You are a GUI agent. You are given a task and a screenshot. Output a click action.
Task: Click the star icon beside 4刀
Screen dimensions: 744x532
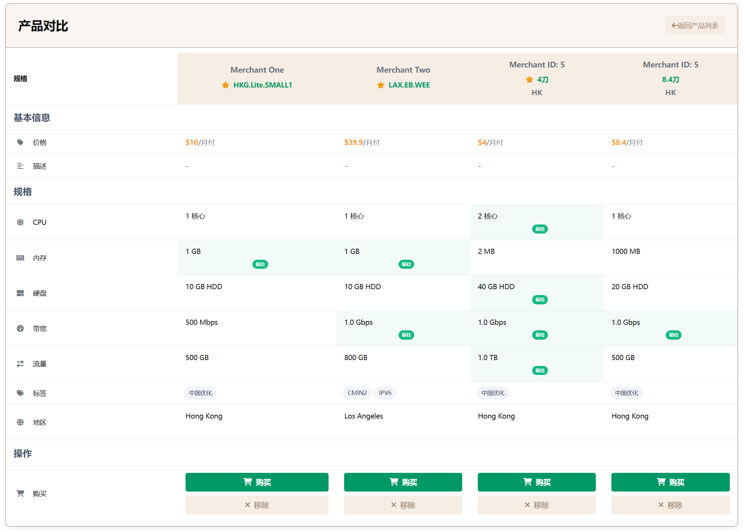(x=529, y=80)
